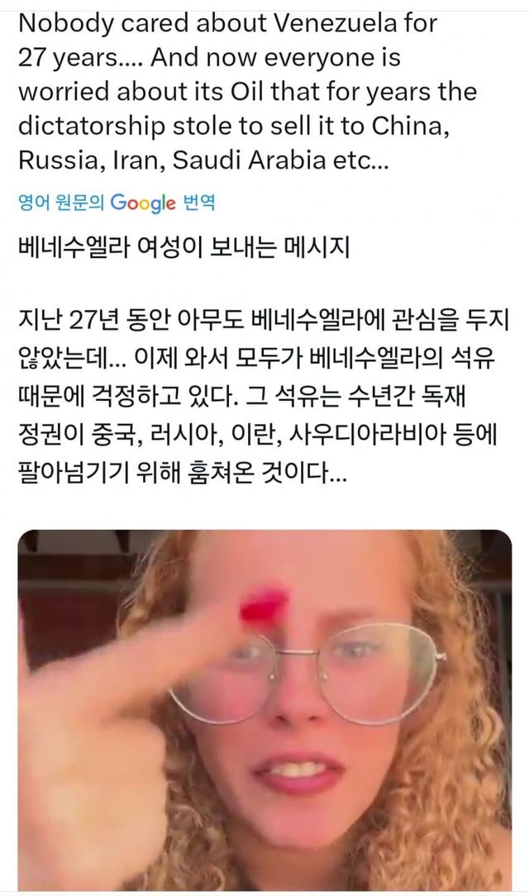Click the Korean line starting '지난 27년 동안'
Screen dimensions: 529x896
tap(263, 321)
